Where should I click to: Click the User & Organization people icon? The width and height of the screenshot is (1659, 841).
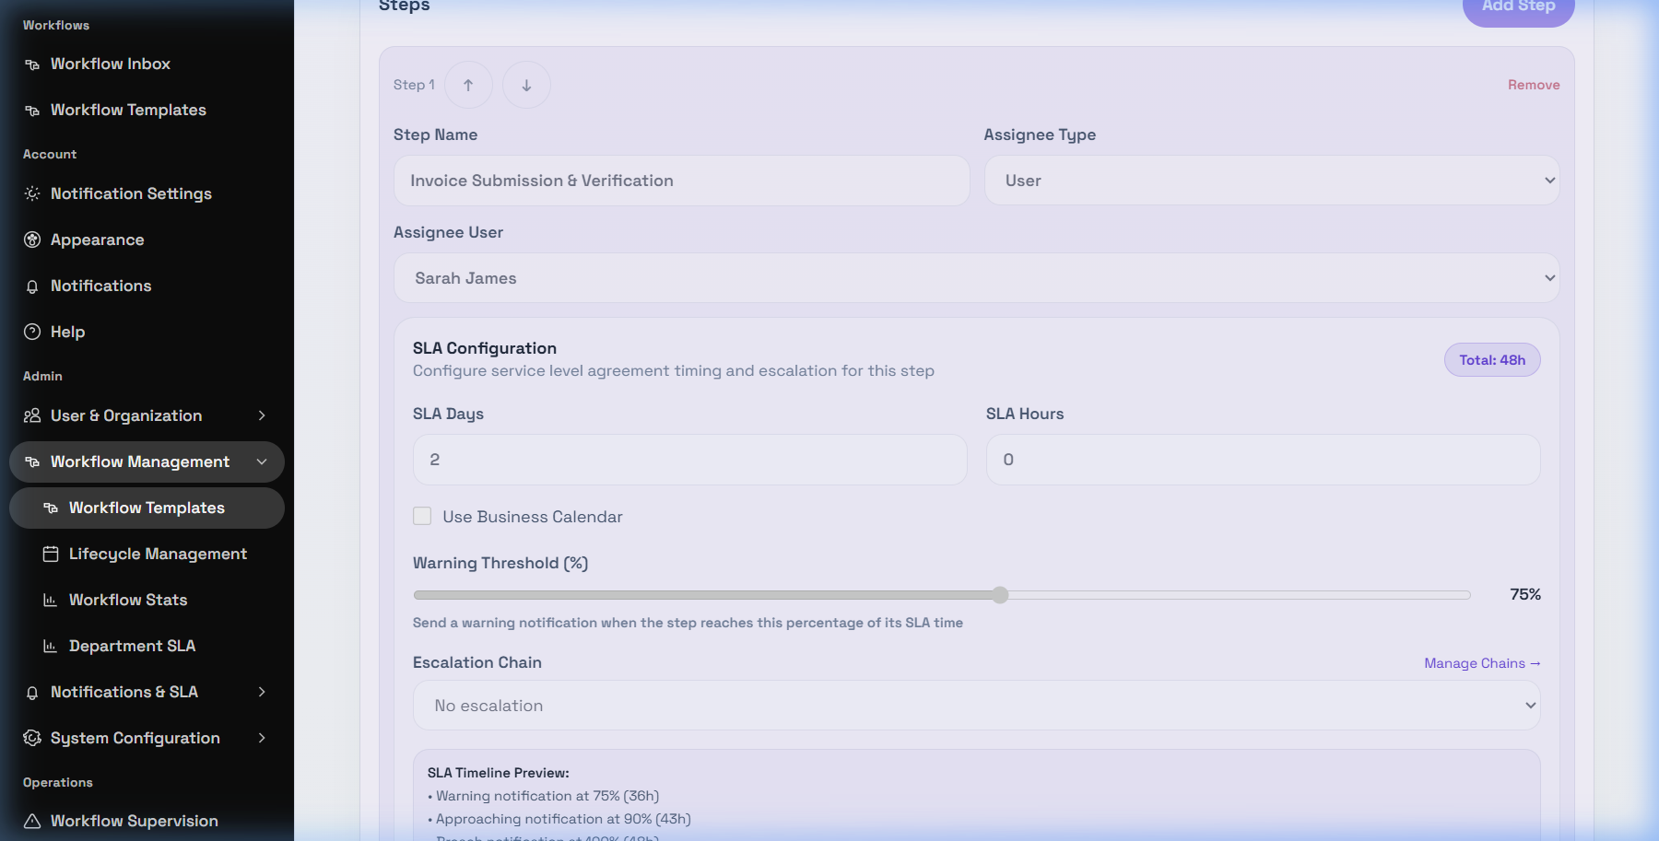click(x=32, y=415)
